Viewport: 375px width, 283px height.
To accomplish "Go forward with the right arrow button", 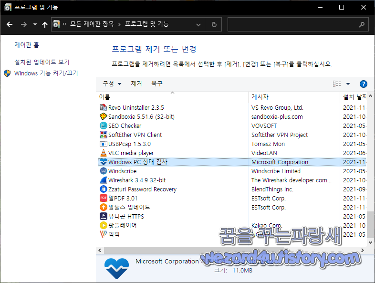I will coord(23,24).
